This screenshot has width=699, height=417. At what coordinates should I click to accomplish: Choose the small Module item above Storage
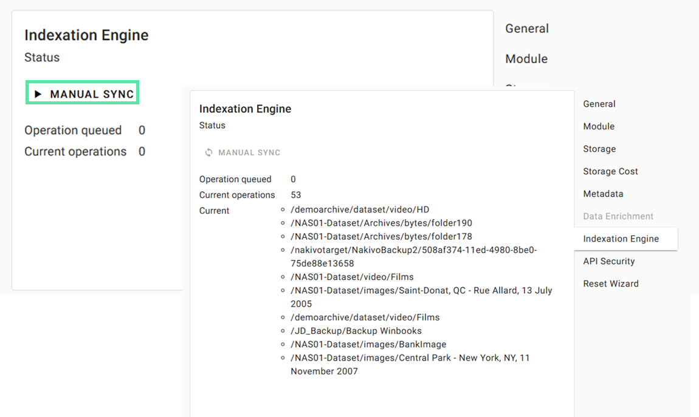599,126
